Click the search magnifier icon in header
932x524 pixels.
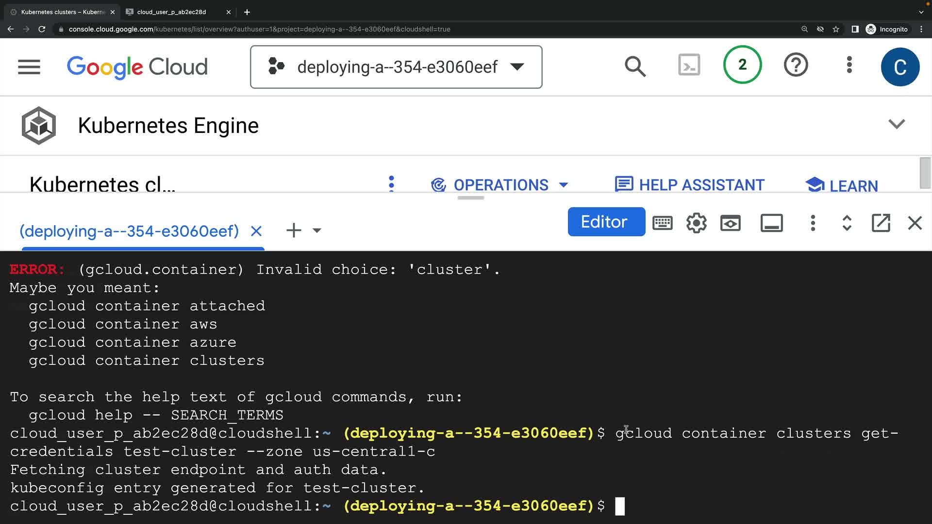tap(635, 66)
